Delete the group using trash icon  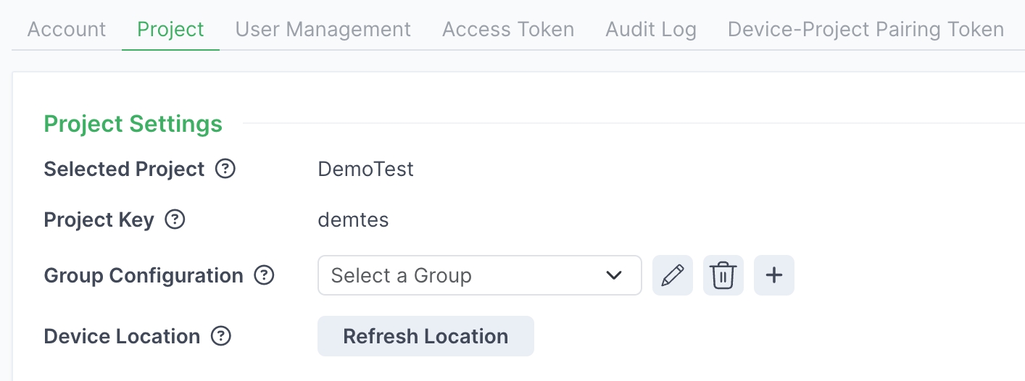click(x=723, y=275)
